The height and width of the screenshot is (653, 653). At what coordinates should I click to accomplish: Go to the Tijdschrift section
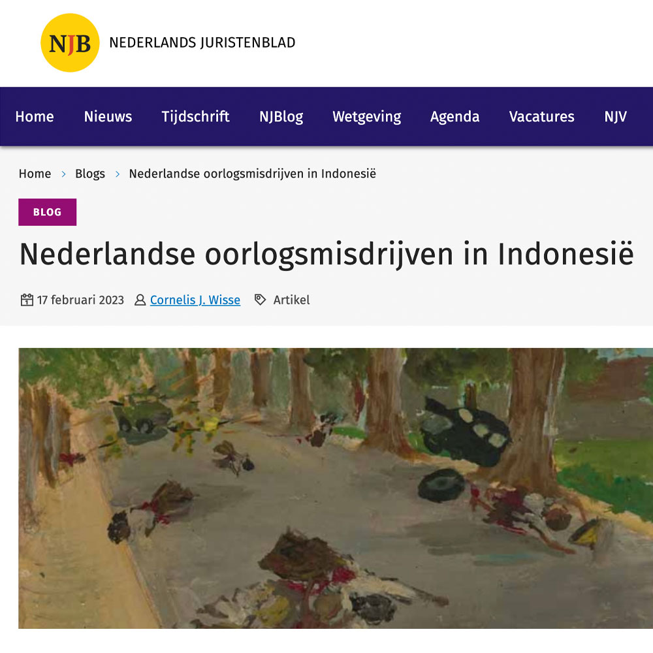click(195, 117)
